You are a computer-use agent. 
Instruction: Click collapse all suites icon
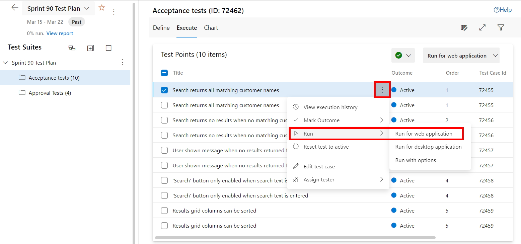pyautogui.click(x=108, y=48)
